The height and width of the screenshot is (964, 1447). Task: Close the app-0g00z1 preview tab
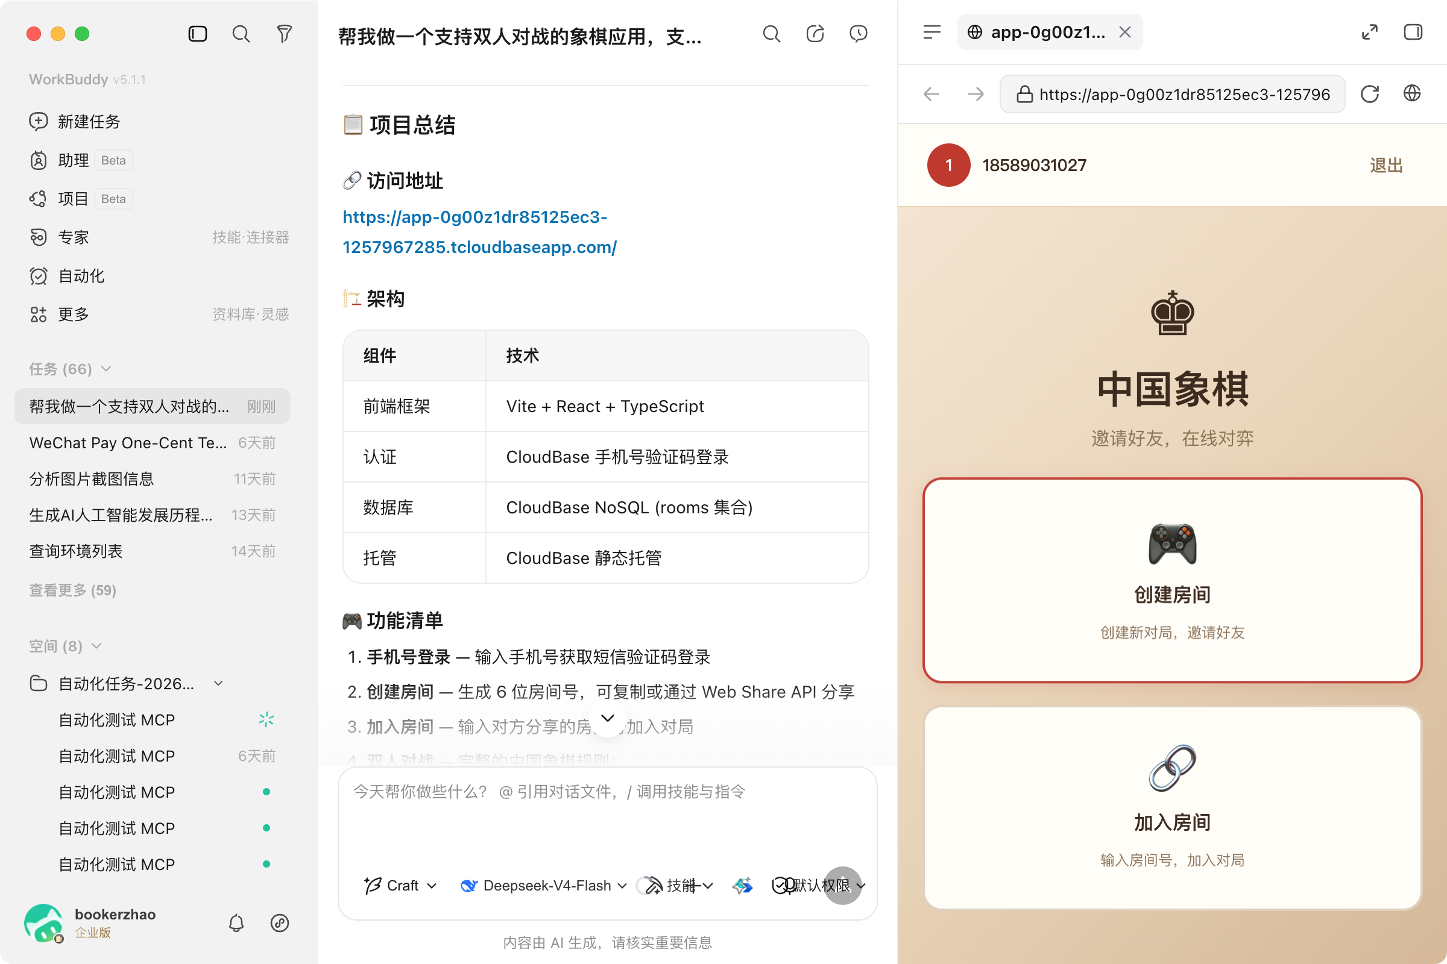1124,32
